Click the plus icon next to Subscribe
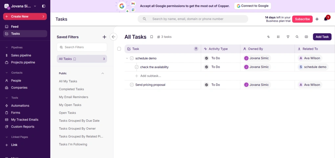The height and width of the screenshot is (158, 335). point(317,19)
